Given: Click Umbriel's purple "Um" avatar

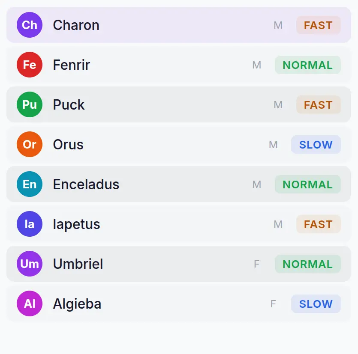Looking at the screenshot, I should (29, 264).
